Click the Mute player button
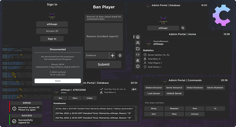The image size is (236, 127). pyautogui.click(x=174, y=114)
